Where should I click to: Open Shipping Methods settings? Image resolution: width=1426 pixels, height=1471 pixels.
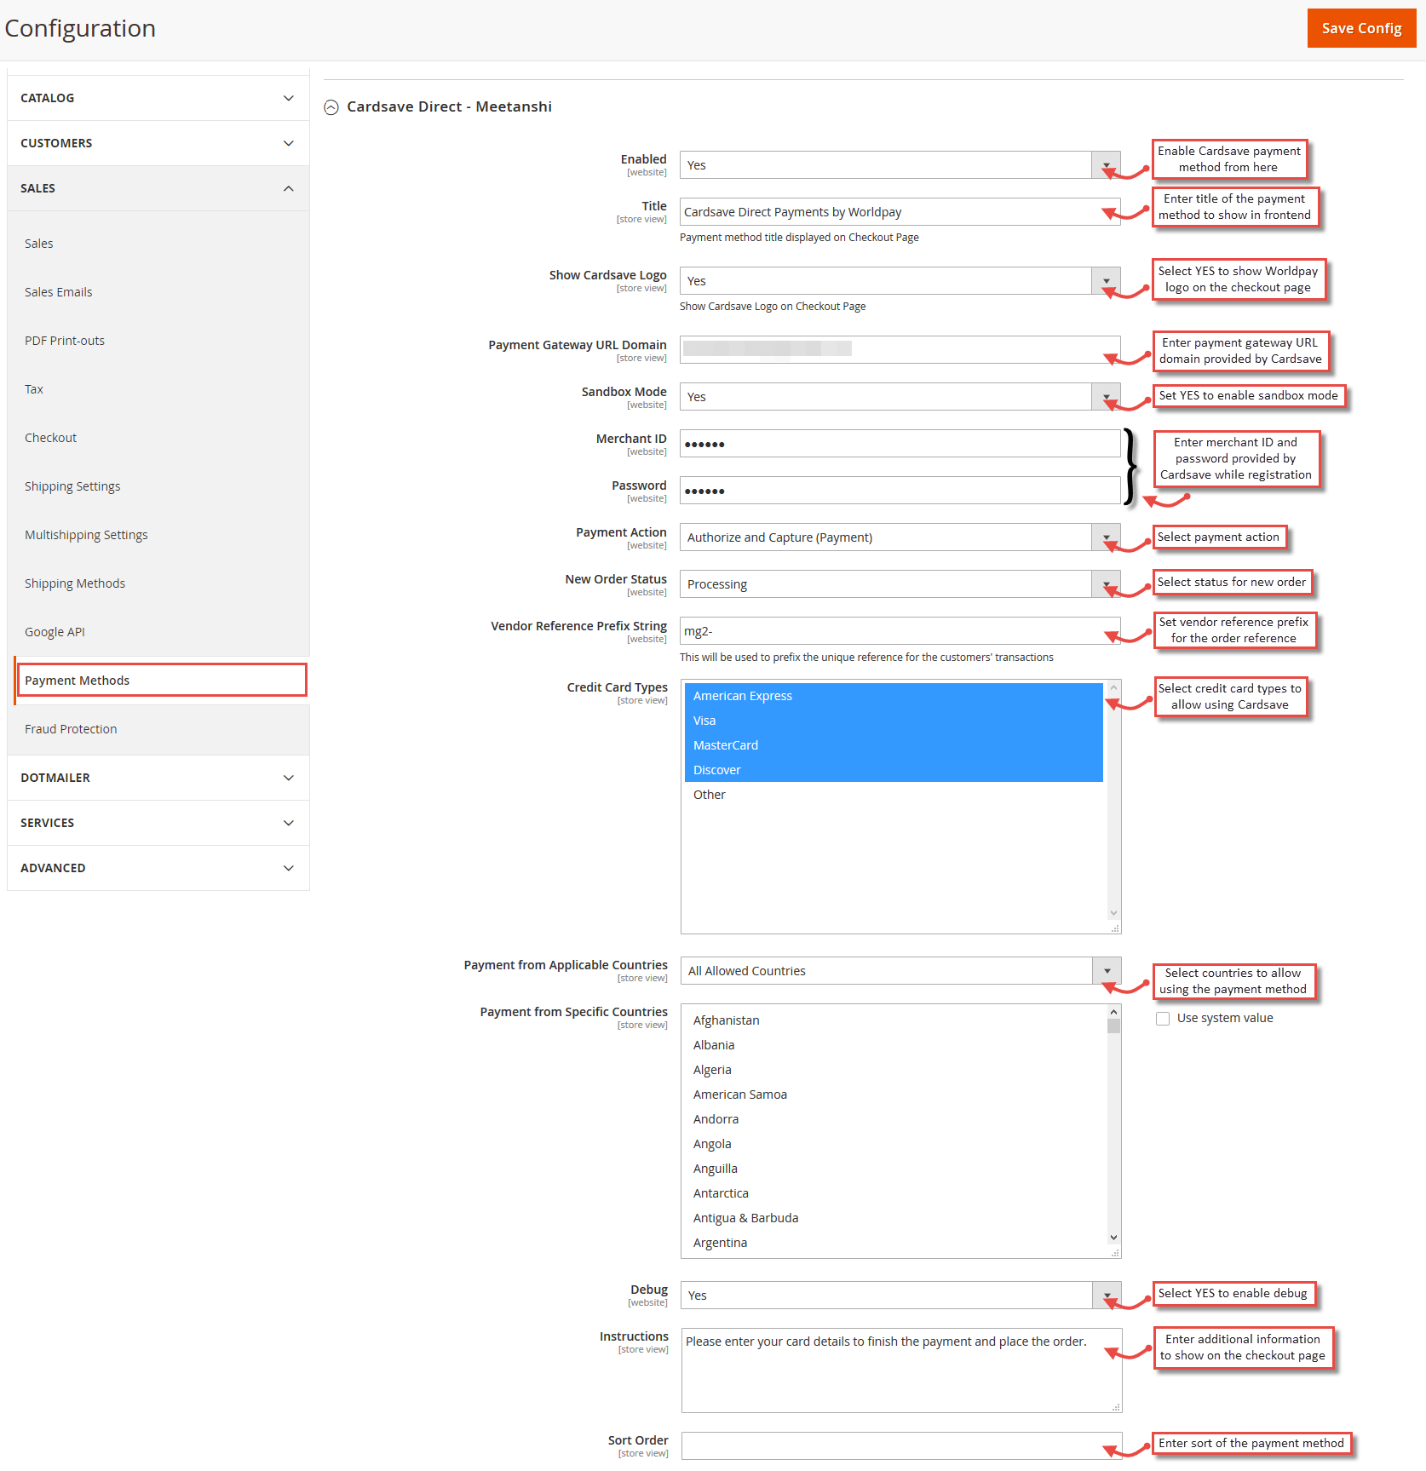pyautogui.click(x=75, y=583)
